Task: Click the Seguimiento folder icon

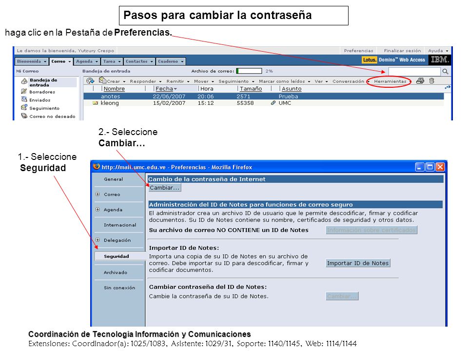Action: pyautogui.click(x=24, y=107)
